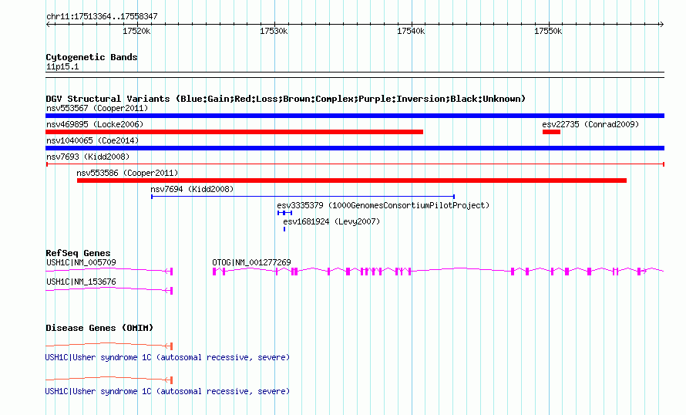Click the esv3335379 (1000GenomesConsortiumPilotProject) label

(383, 205)
